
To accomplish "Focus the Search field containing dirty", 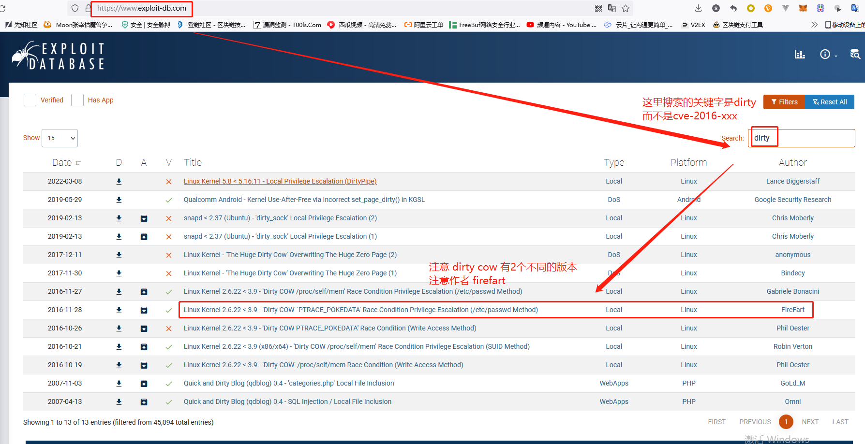I will 802,138.
